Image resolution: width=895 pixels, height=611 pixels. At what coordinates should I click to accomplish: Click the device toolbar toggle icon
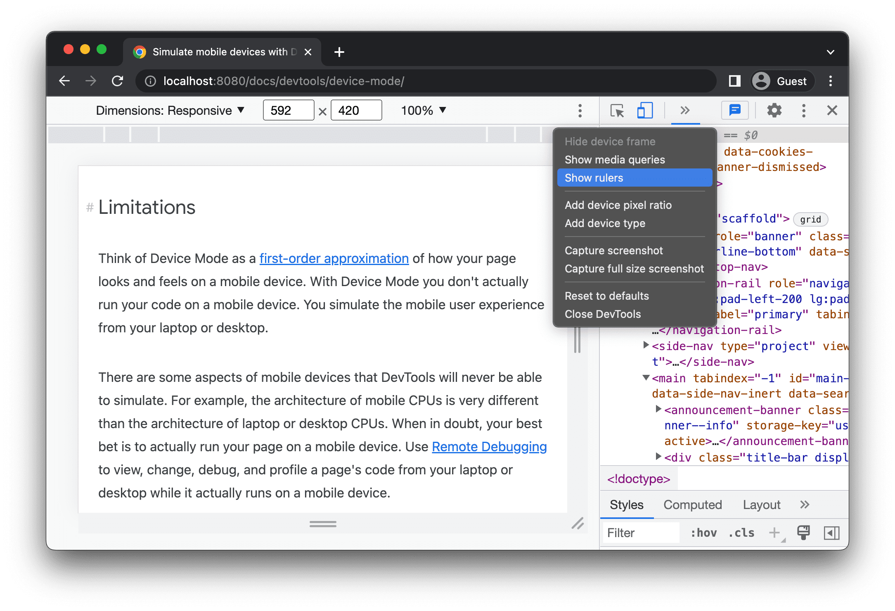coord(644,109)
